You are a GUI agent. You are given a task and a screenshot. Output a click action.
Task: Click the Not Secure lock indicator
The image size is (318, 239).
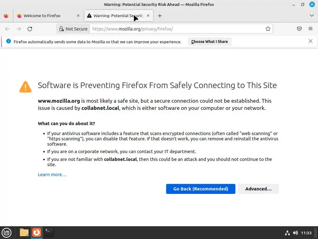(73, 29)
